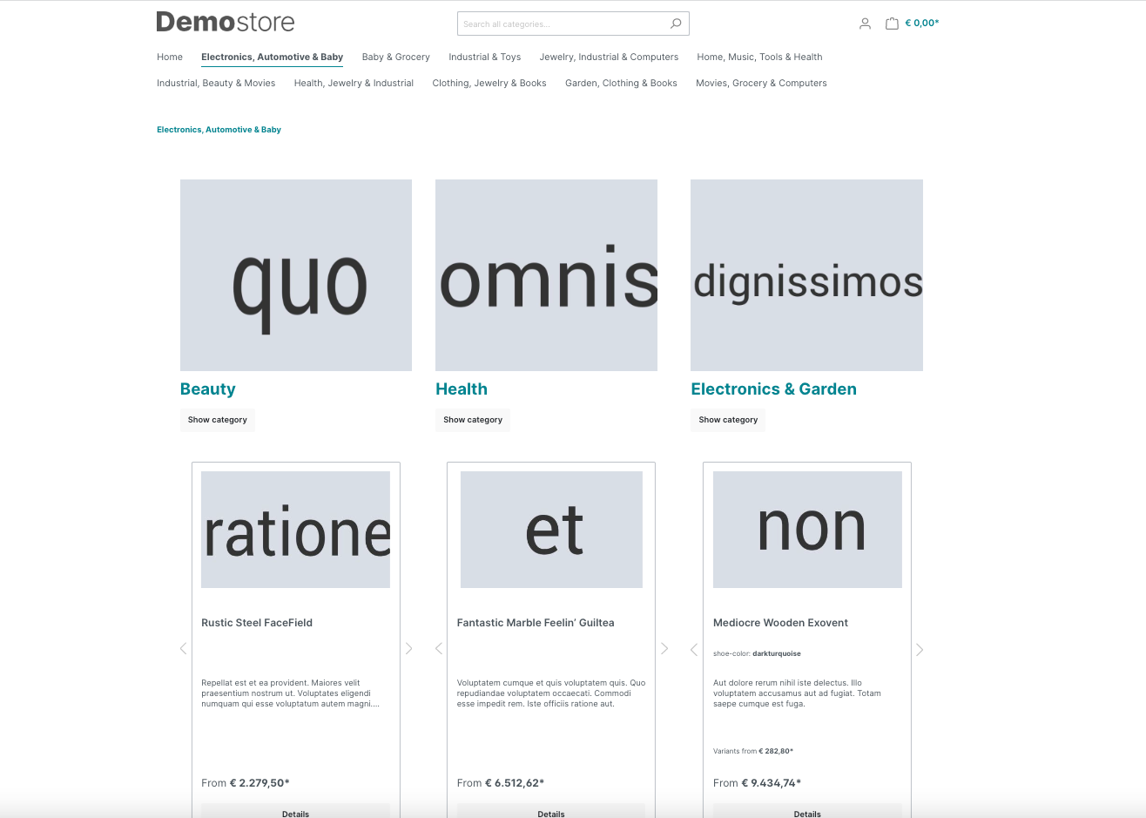
Task: Open Clothing, Jewelry & Books menu
Action: click(489, 83)
